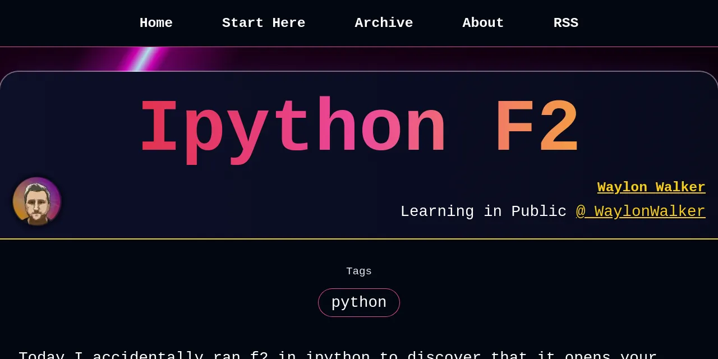Visit the About page

(x=483, y=23)
